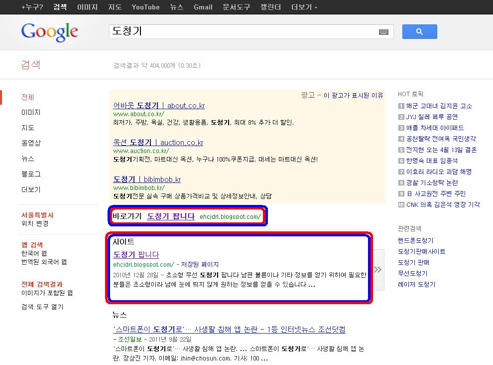This screenshot has height=365, width=493.
Task: Click the 검색결과 약 404,000개 result count
Action: [x=157, y=65]
